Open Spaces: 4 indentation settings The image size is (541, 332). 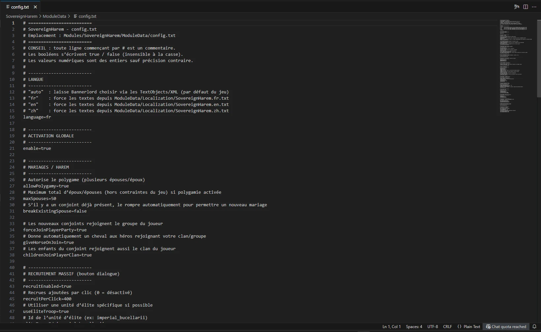[x=414, y=326]
